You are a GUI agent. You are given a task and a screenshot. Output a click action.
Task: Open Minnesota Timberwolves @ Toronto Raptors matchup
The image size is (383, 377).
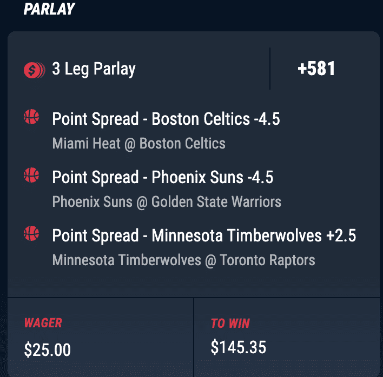[184, 260]
